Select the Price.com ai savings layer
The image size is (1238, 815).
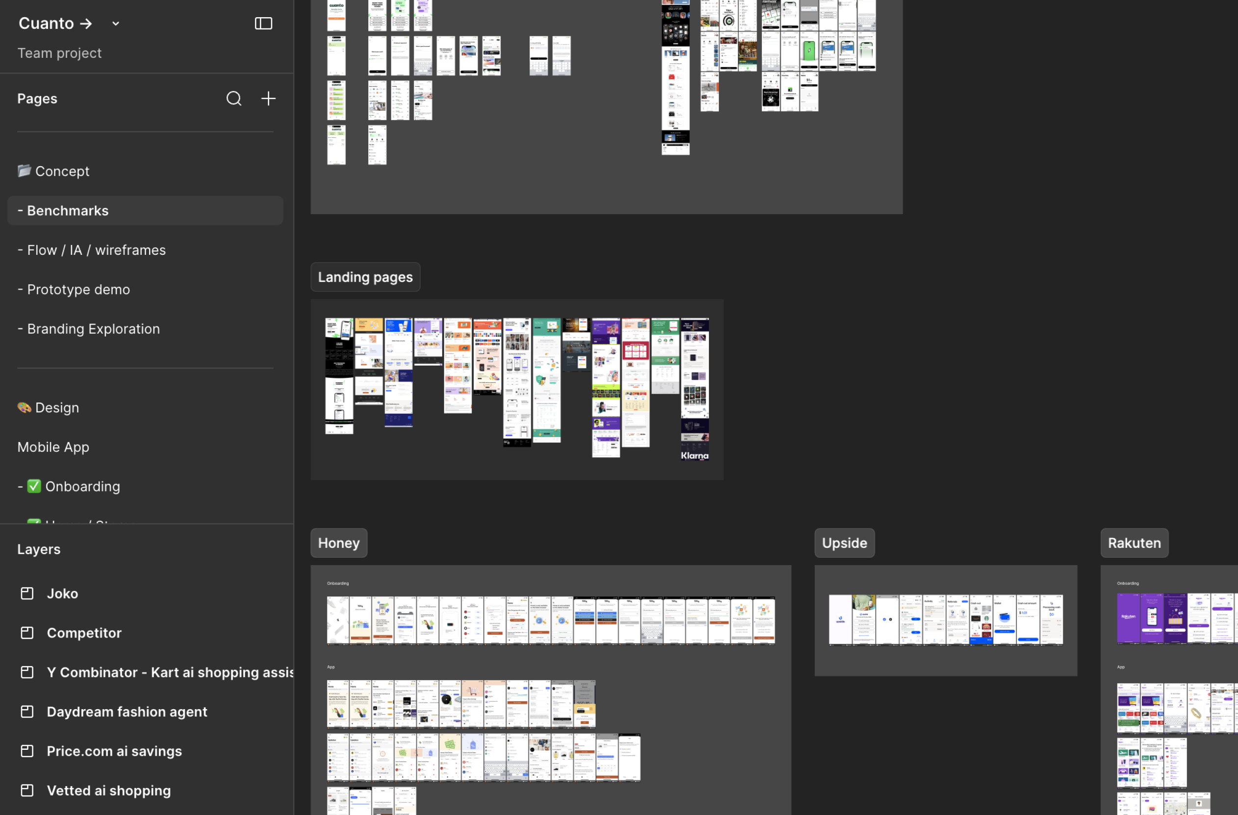click(x=114, y=752)
